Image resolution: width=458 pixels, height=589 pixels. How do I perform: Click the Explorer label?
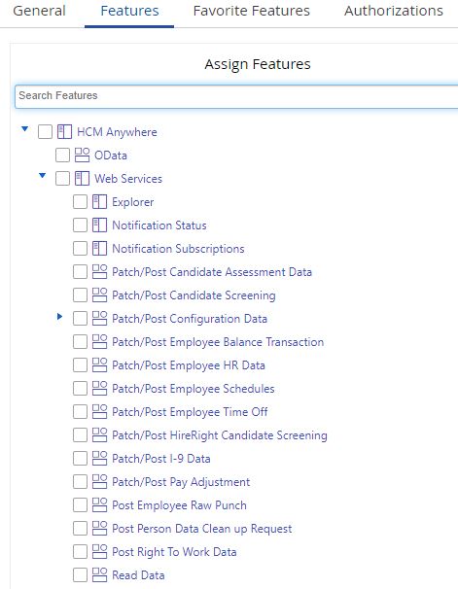(132, 202)
